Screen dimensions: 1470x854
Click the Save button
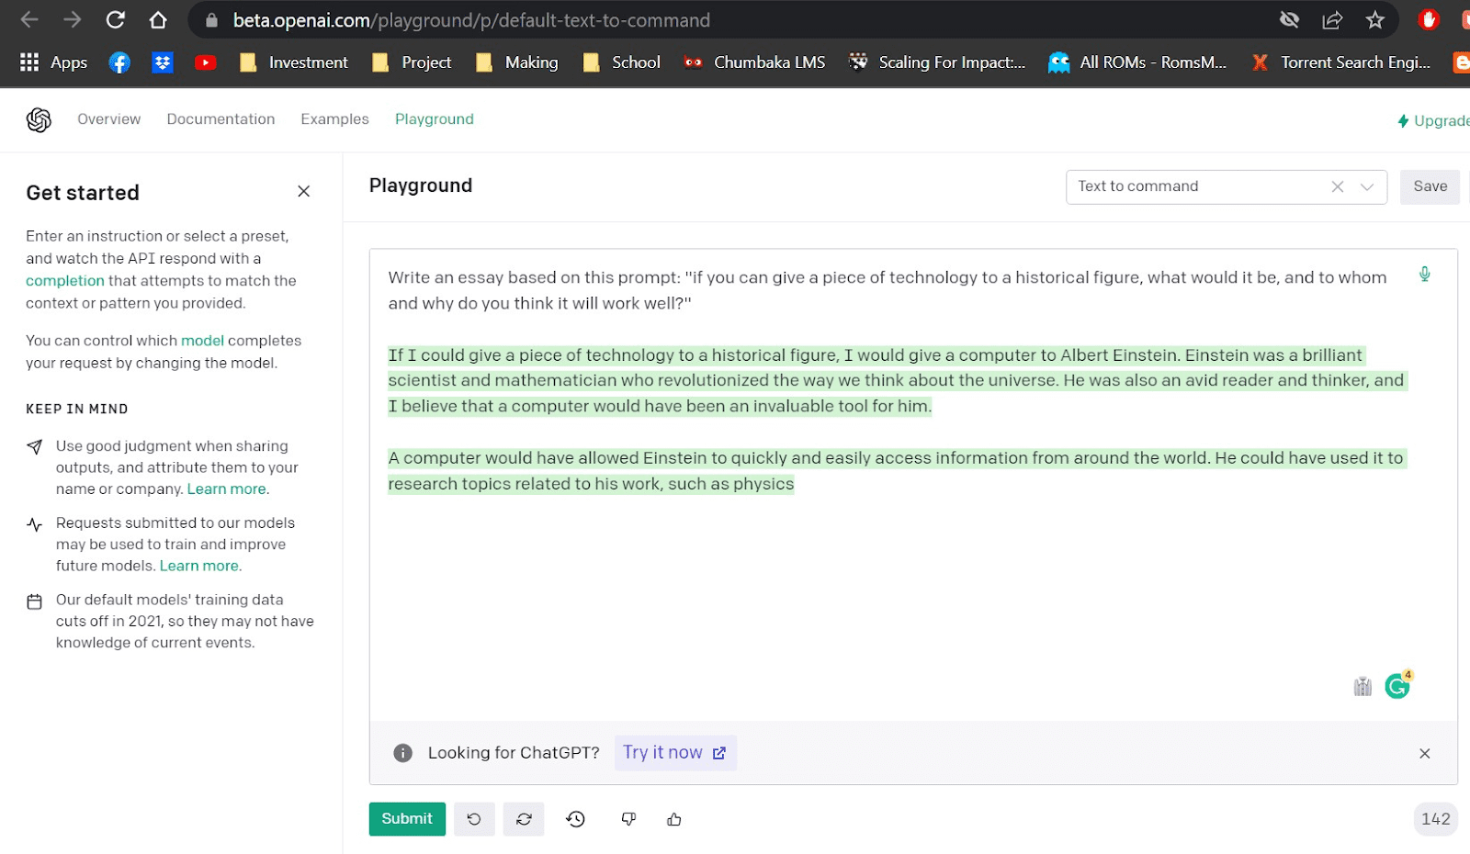1430,186
